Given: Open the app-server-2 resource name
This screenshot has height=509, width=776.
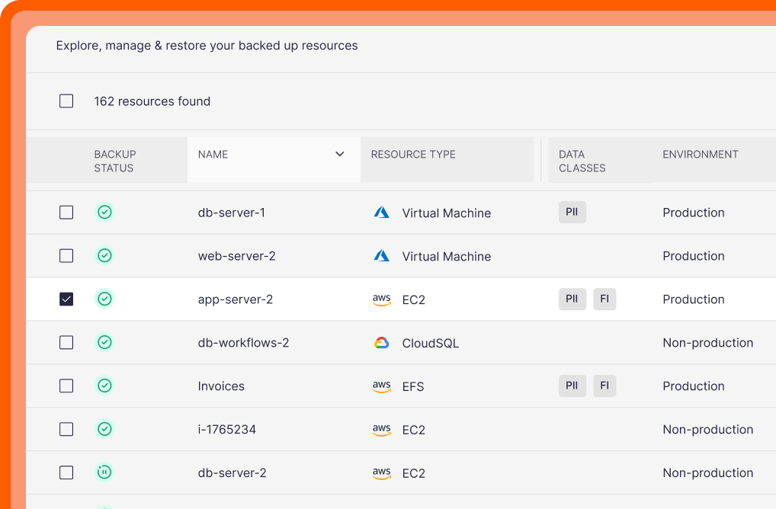Looking at the screenshot, I should [235, 299].
